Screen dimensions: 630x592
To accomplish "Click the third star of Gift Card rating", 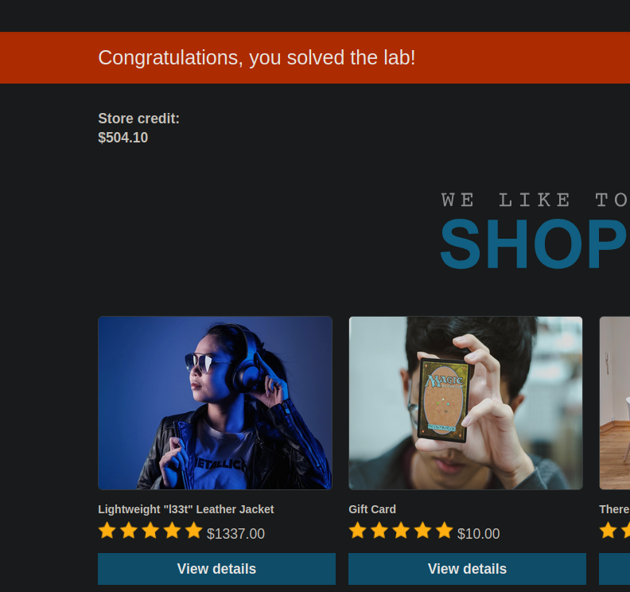I will click(x=401, y=530).
